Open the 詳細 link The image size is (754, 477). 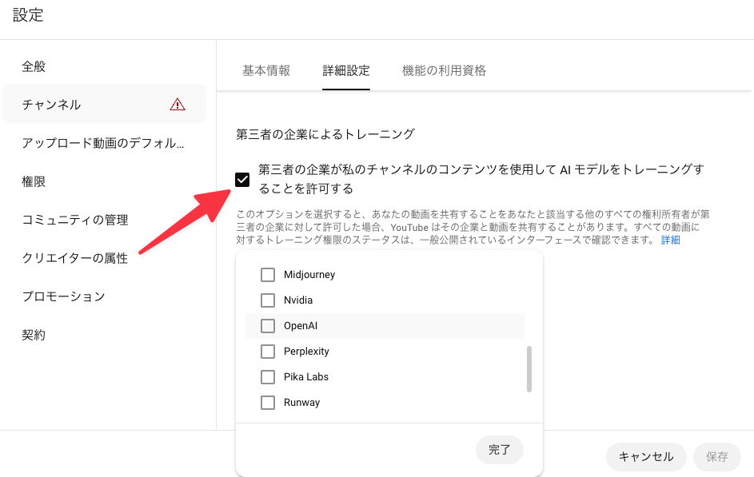click(x=670, y=240)
